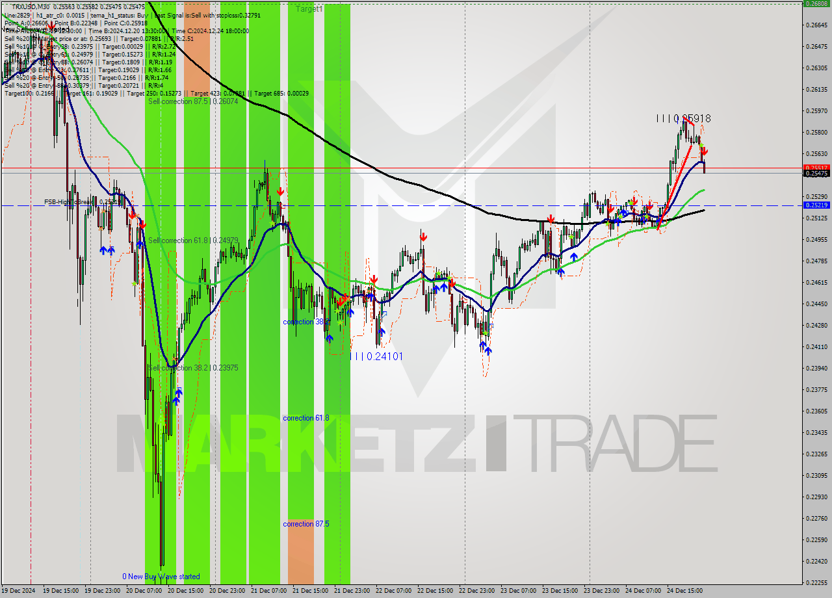Click the 0.22255 price axis value
The image size is (832, 598).
pyautogui.click(x=817, y=582)
